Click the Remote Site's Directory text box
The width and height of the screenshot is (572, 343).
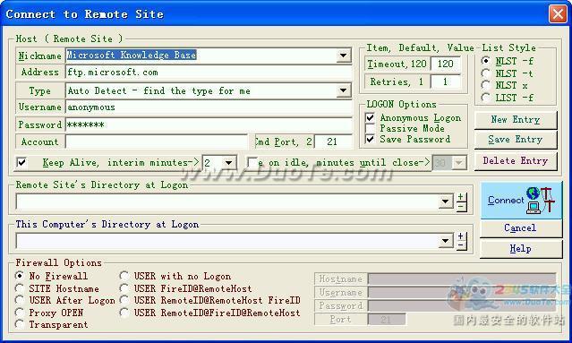pyautogui.click(x=227, y=202)
